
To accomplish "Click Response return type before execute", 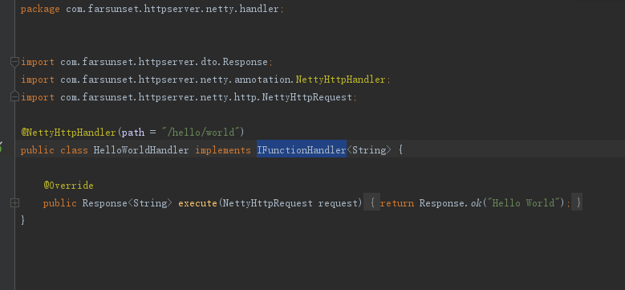I will [x=104, y=203].
